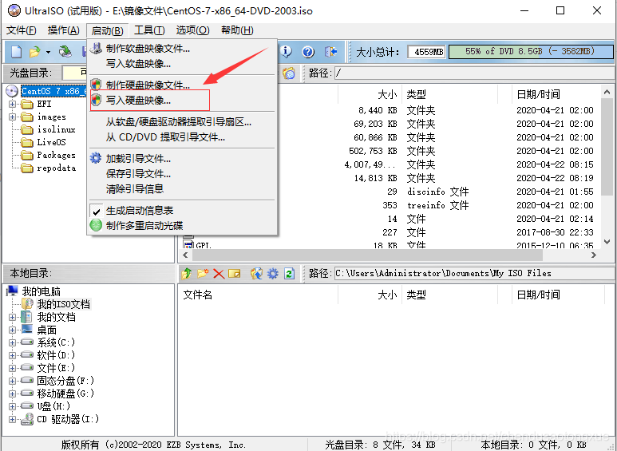Open the 选项(O) menu

[193, 30]
